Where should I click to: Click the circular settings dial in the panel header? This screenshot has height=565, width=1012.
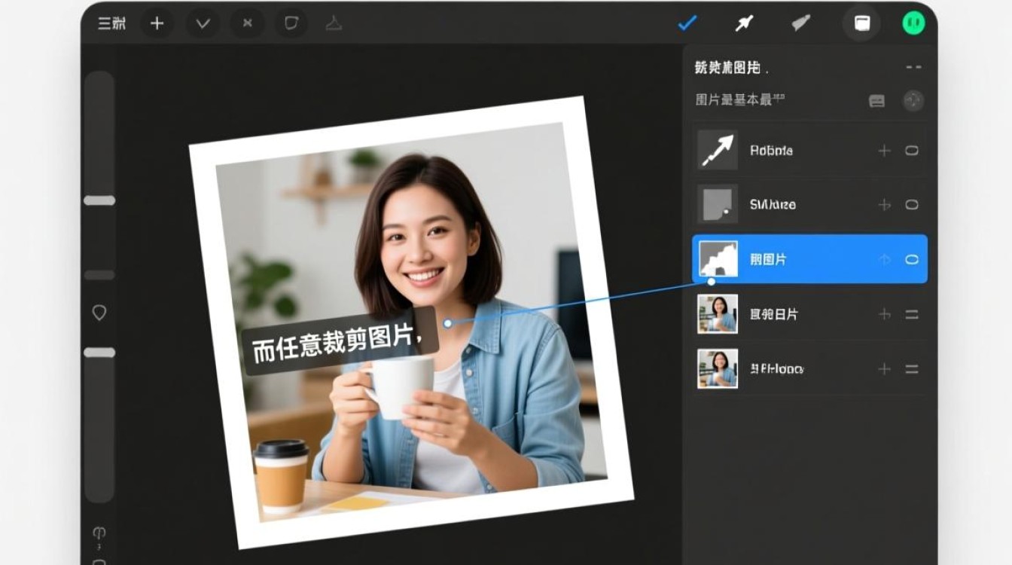click(x=913, y=100)
